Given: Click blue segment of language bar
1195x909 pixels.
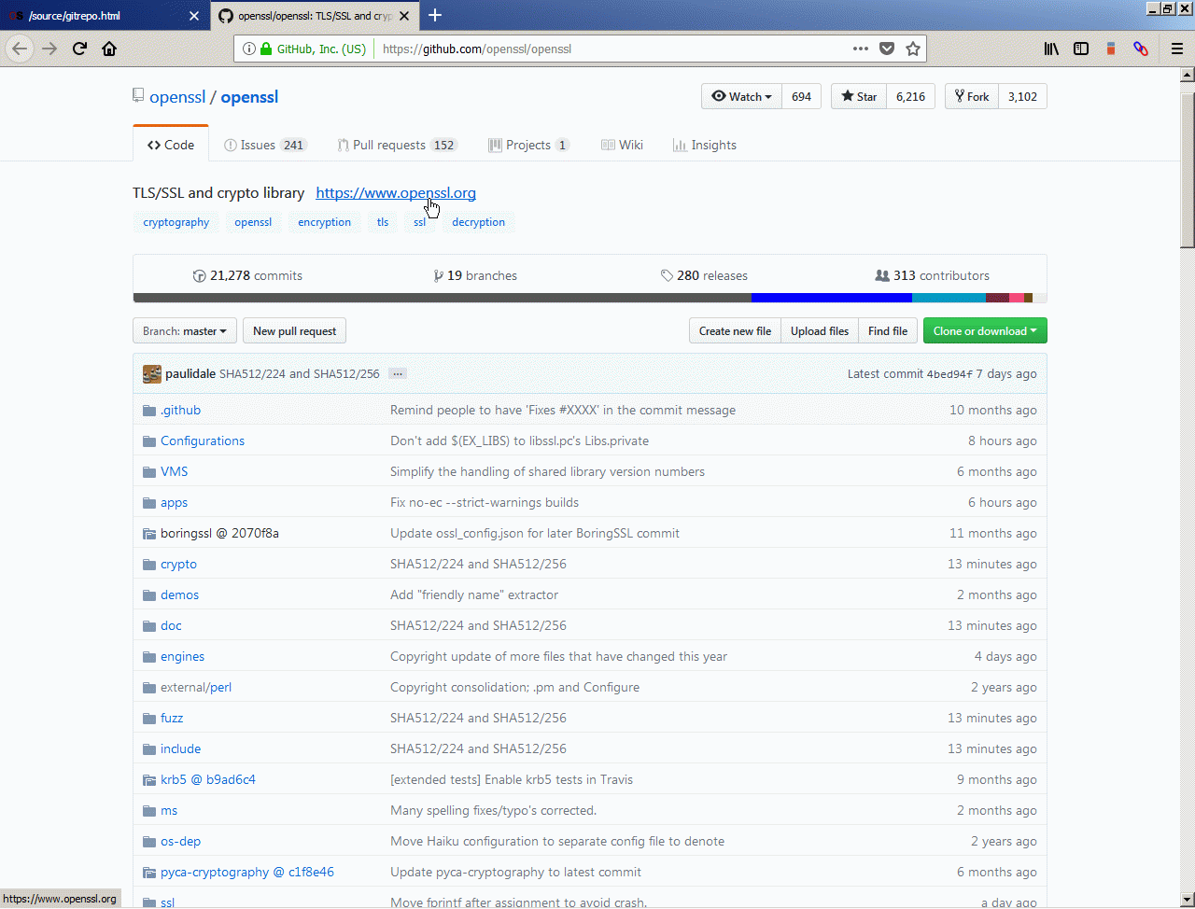Looking at the screenshot, I should point(832,298).
